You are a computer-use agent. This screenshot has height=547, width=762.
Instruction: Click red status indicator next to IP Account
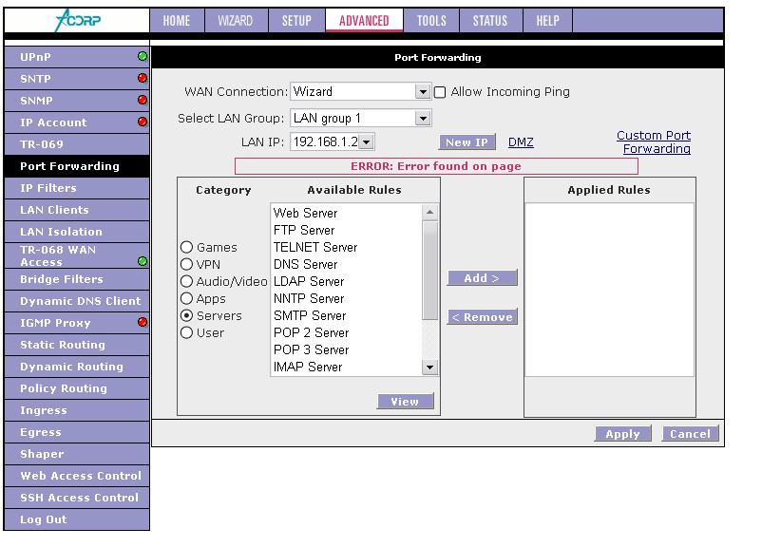click(x=143, y=123)
